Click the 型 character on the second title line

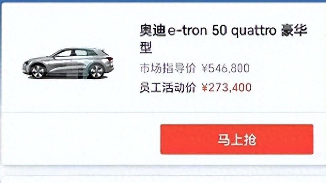pyautogui.click(x=146, y=47)
